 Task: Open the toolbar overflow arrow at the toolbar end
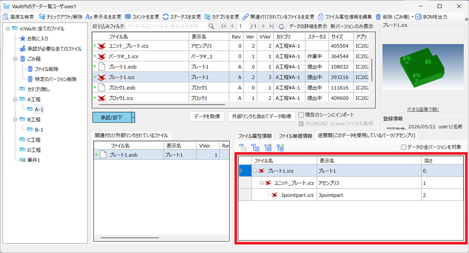[466, 19]
